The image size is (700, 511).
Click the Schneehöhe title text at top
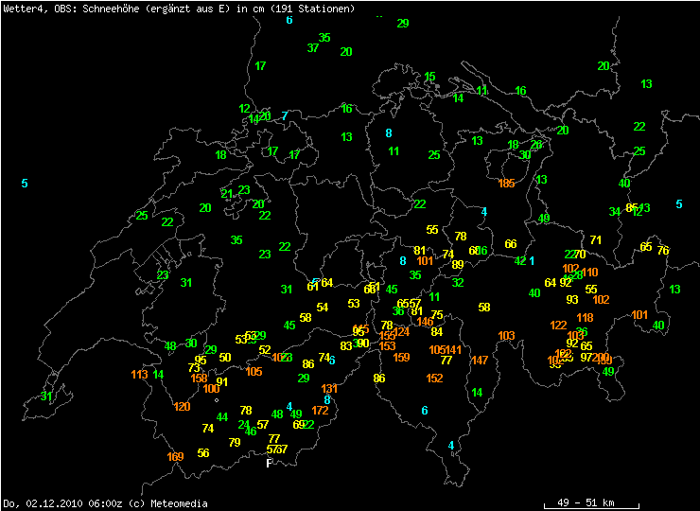180,9
